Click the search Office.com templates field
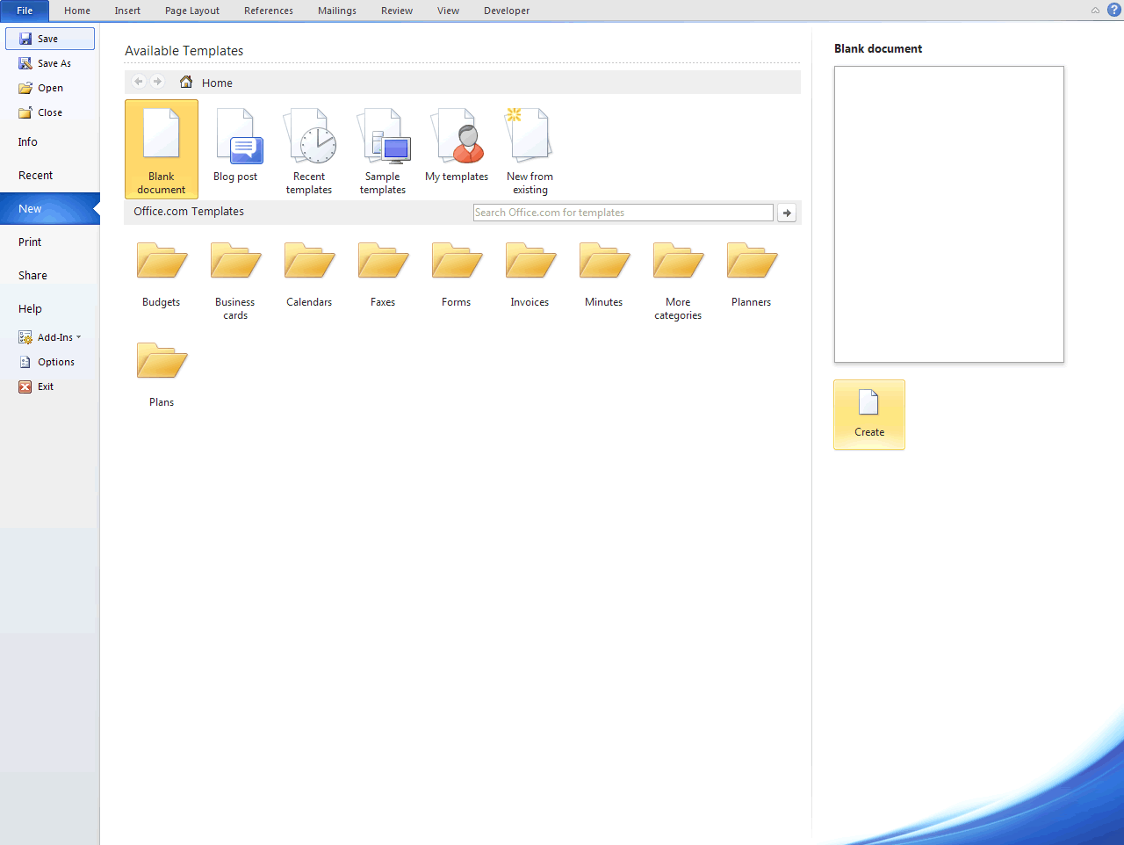 tap(623, 212)
